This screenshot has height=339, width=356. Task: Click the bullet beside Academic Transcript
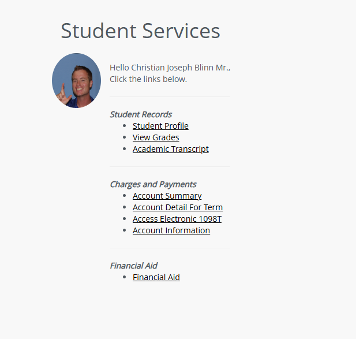(x=125, y=149)
